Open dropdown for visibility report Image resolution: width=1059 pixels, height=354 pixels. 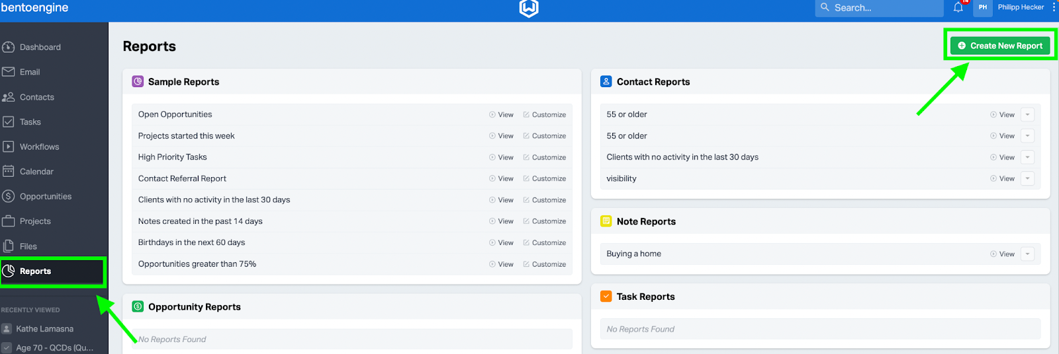pos(1027,178)
